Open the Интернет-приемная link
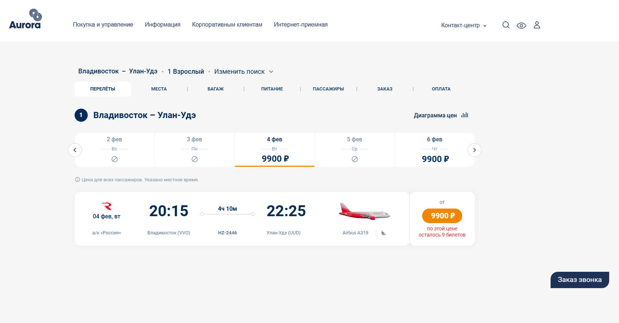 [301, 25]
